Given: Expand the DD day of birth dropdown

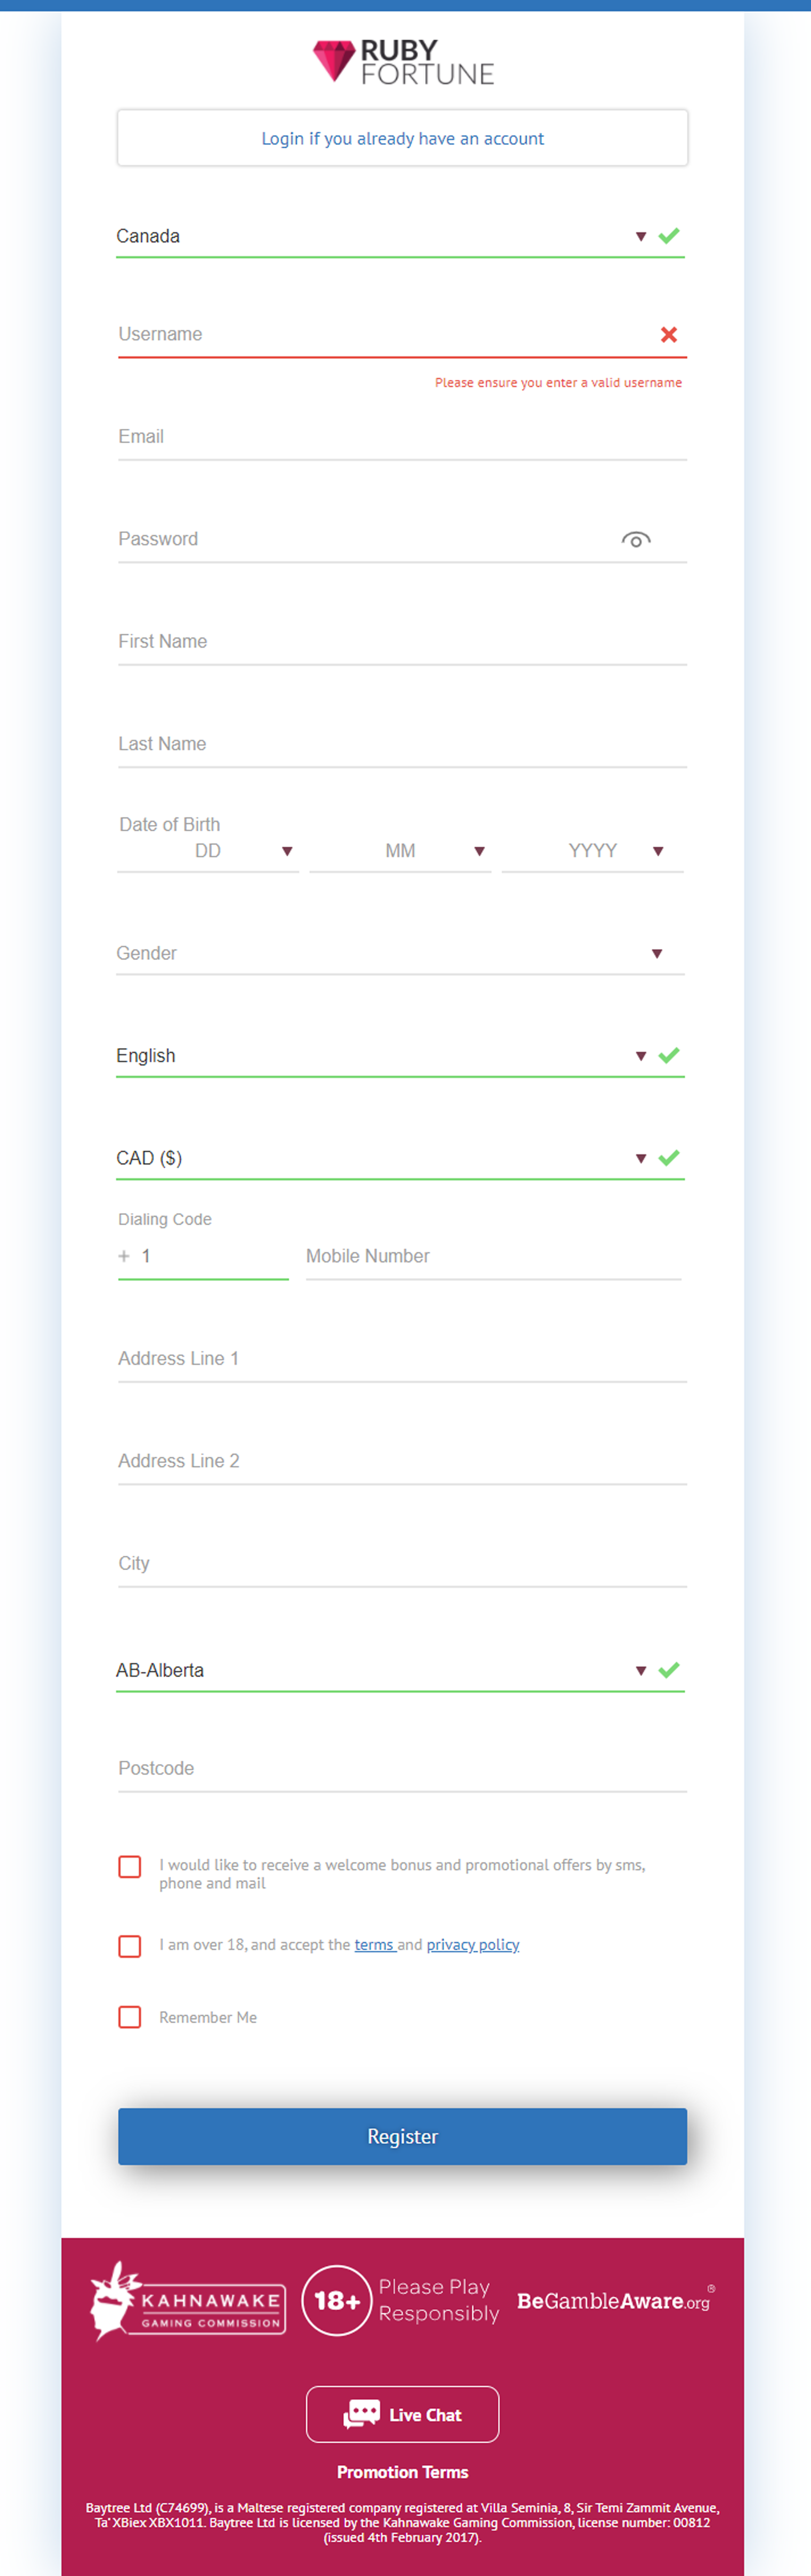Looking at the screenshot, I should click(x=208, y=851).
